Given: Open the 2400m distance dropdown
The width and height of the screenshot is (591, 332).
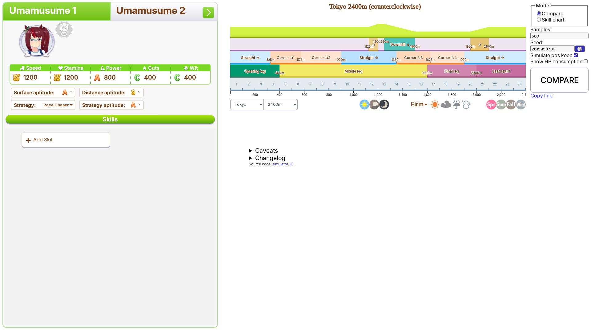Looking at the screenshot, I should pyautogui.click(x=281, y=105).
